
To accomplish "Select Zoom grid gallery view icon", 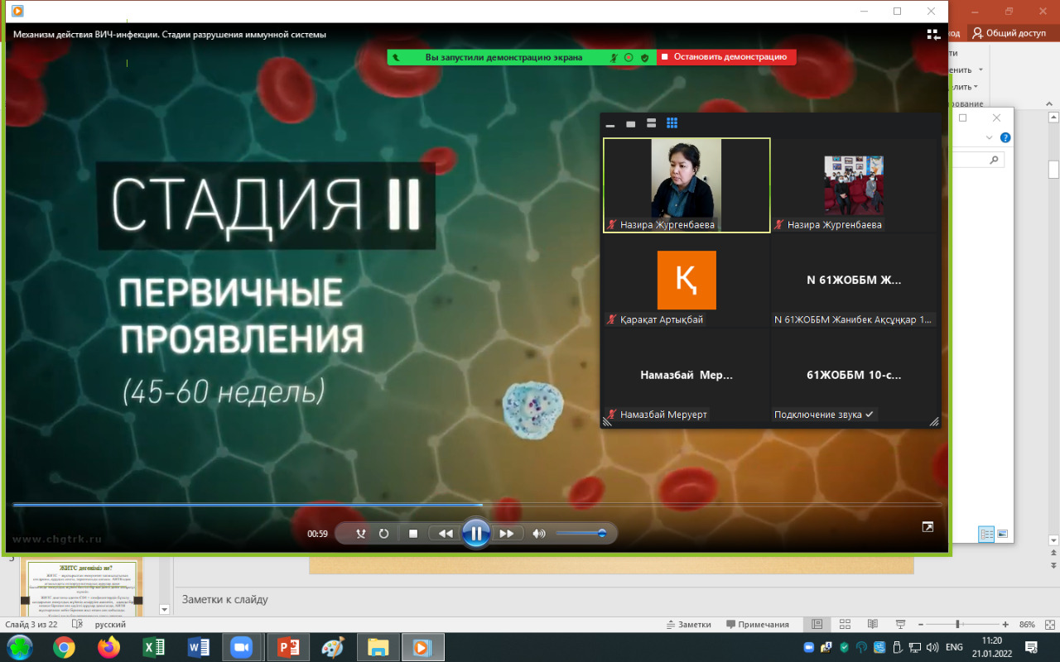I will click(x=672, y=123).
